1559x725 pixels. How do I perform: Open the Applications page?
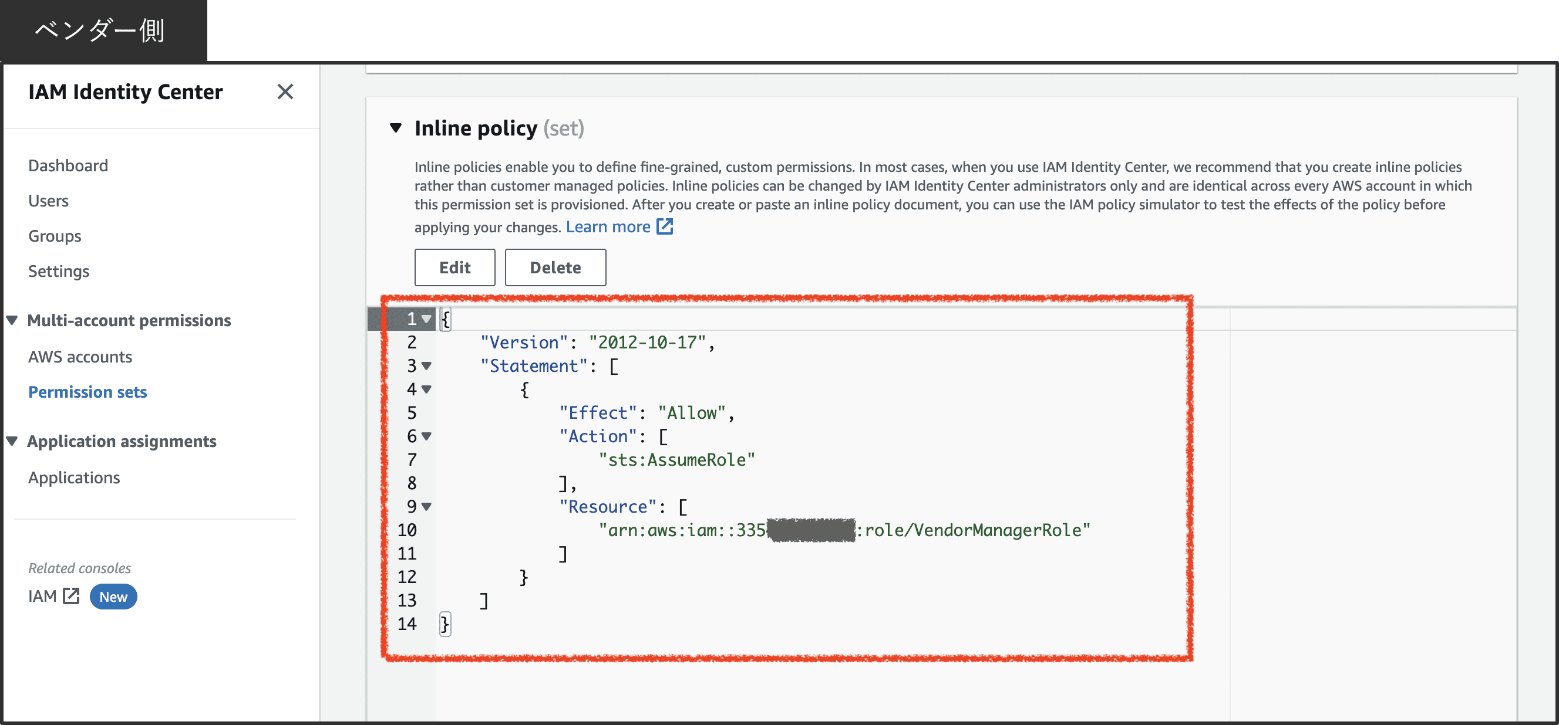[74, 477]
